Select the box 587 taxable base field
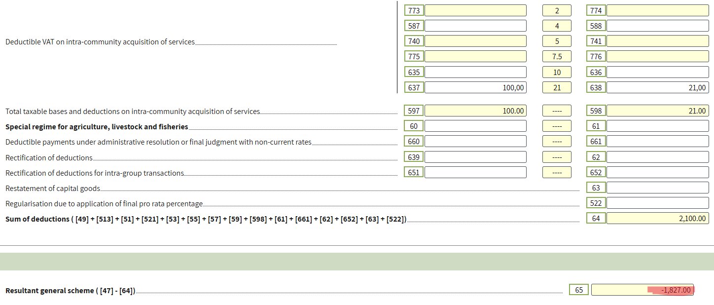Viewport: 714px width, 305px height. (475, 26)
